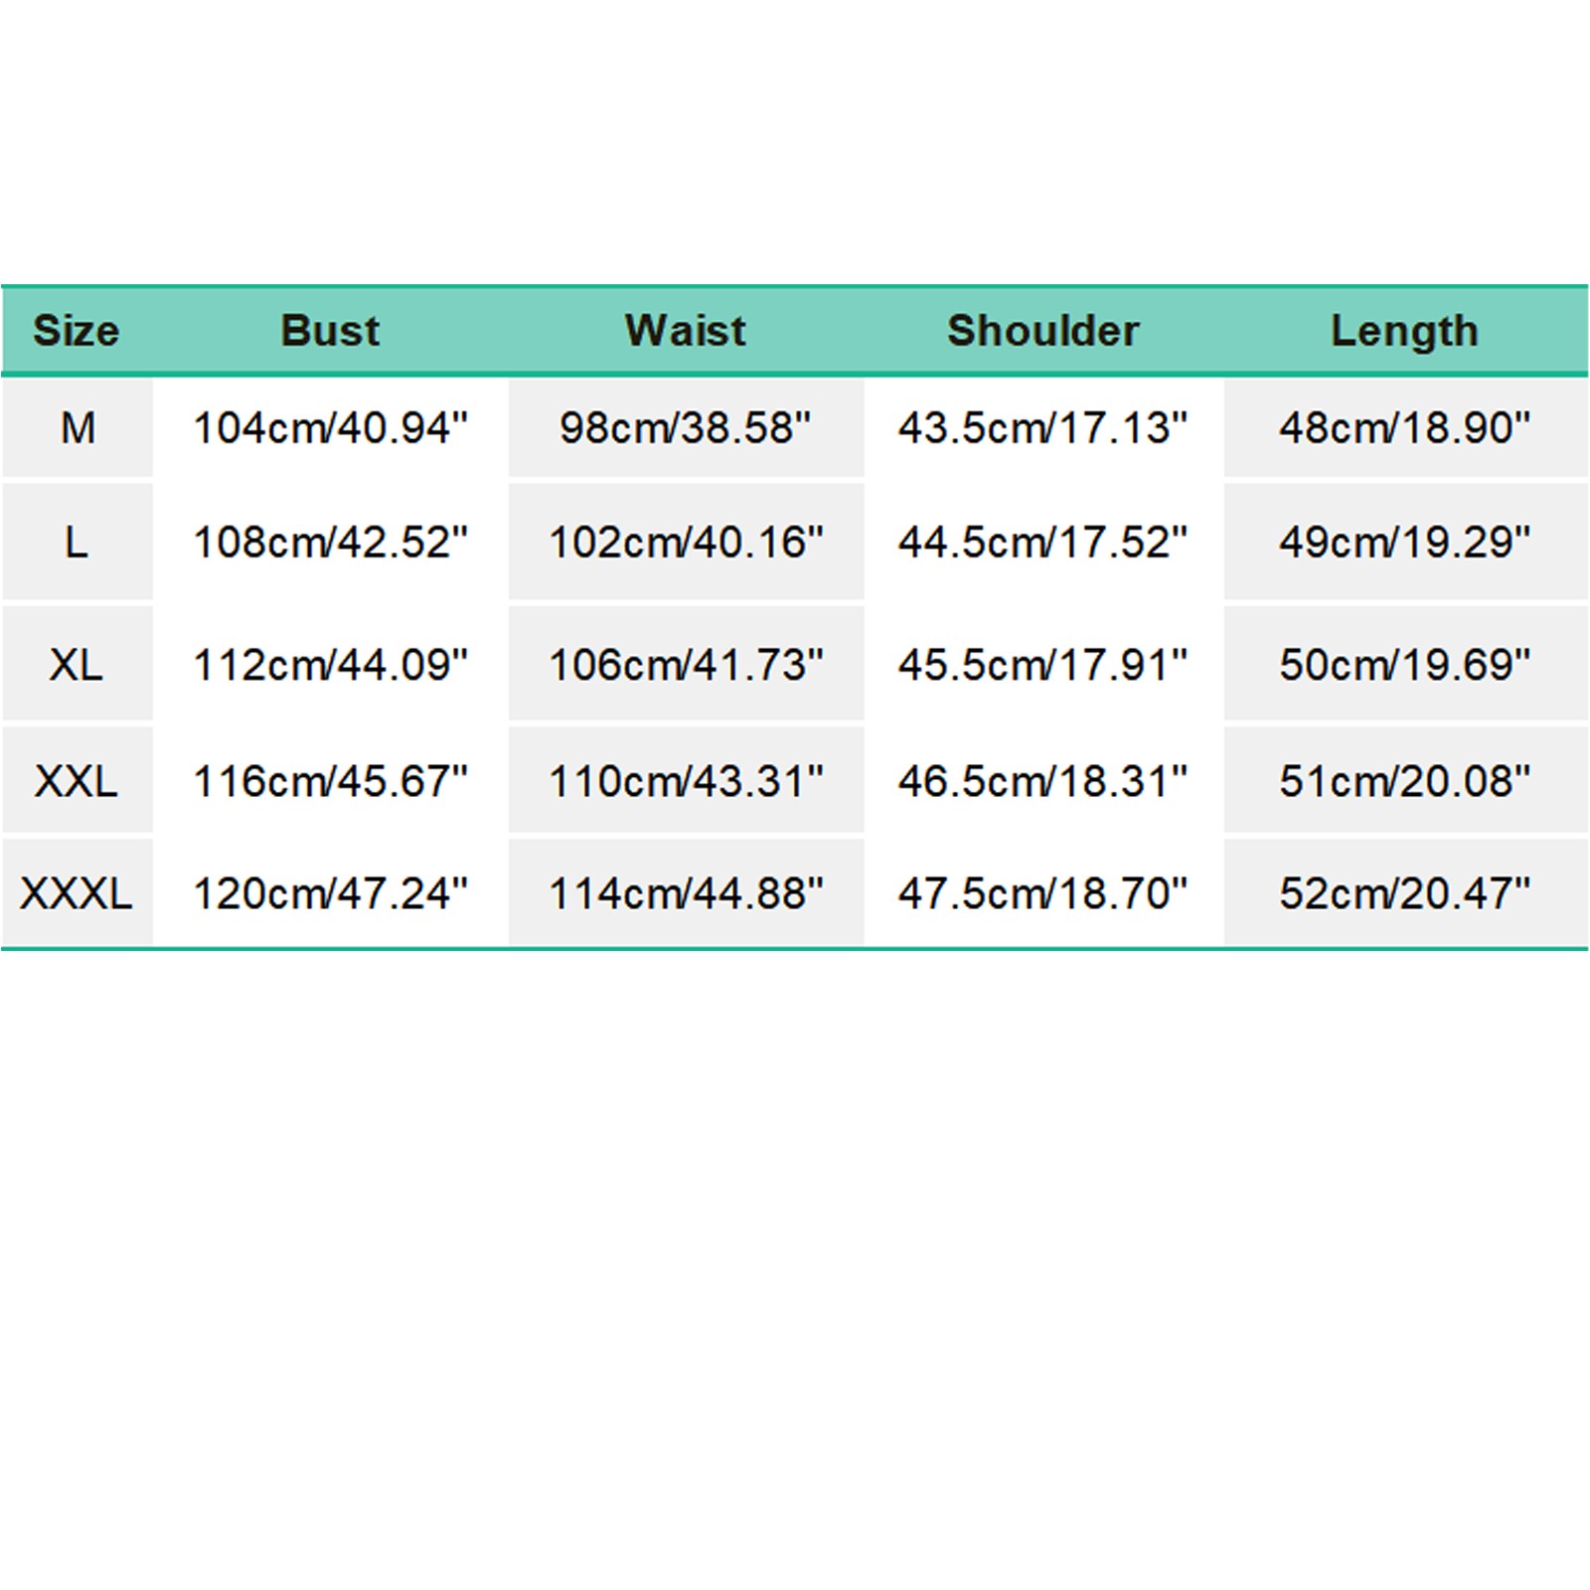Screen dimensions: 1590x1590
Task: Click the M size row label
Action: coord(78,428)
